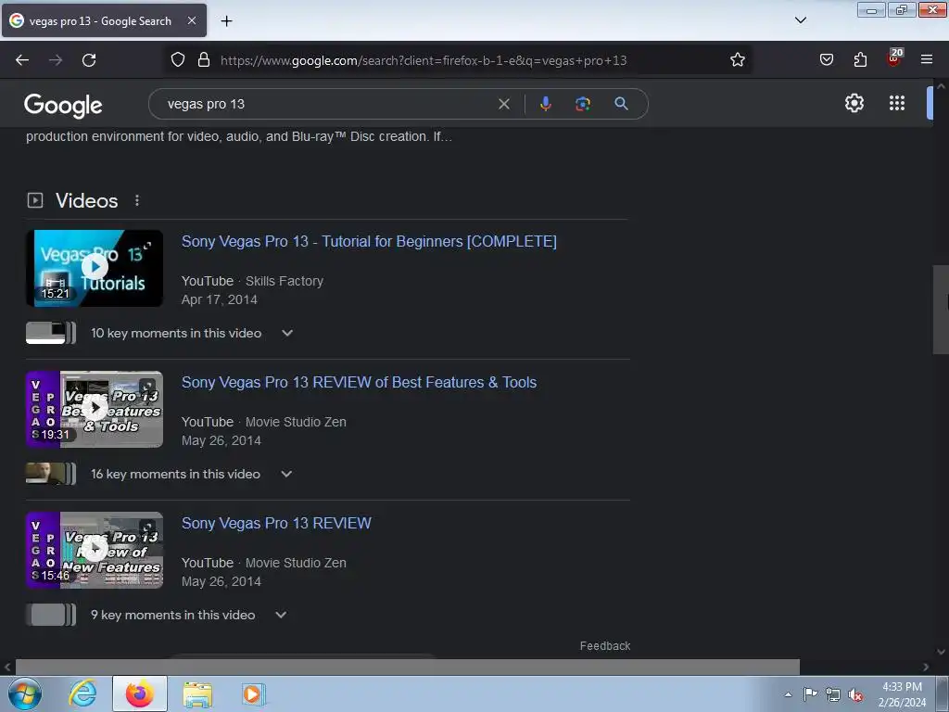Launch Windows Media Player from taskbar
The height and width of the screenshot is (712, 949).
pyautogui.click(x=252, y=693)
